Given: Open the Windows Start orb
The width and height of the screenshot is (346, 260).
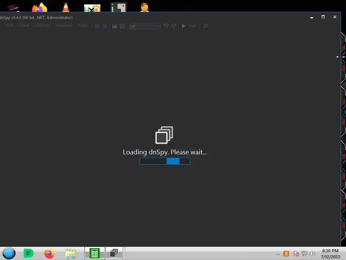Looking at the screenshot, I should click(9, 253).
